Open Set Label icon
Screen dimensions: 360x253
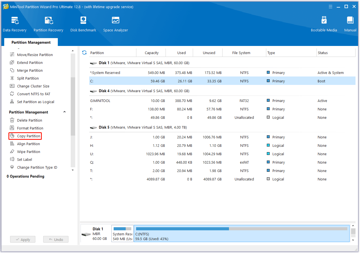click(12, 159)
